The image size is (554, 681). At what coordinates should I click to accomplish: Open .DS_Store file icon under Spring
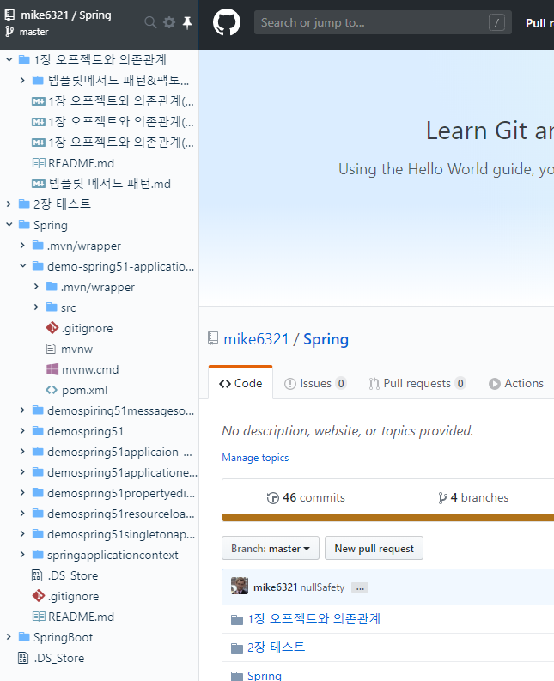pos(38,575)
